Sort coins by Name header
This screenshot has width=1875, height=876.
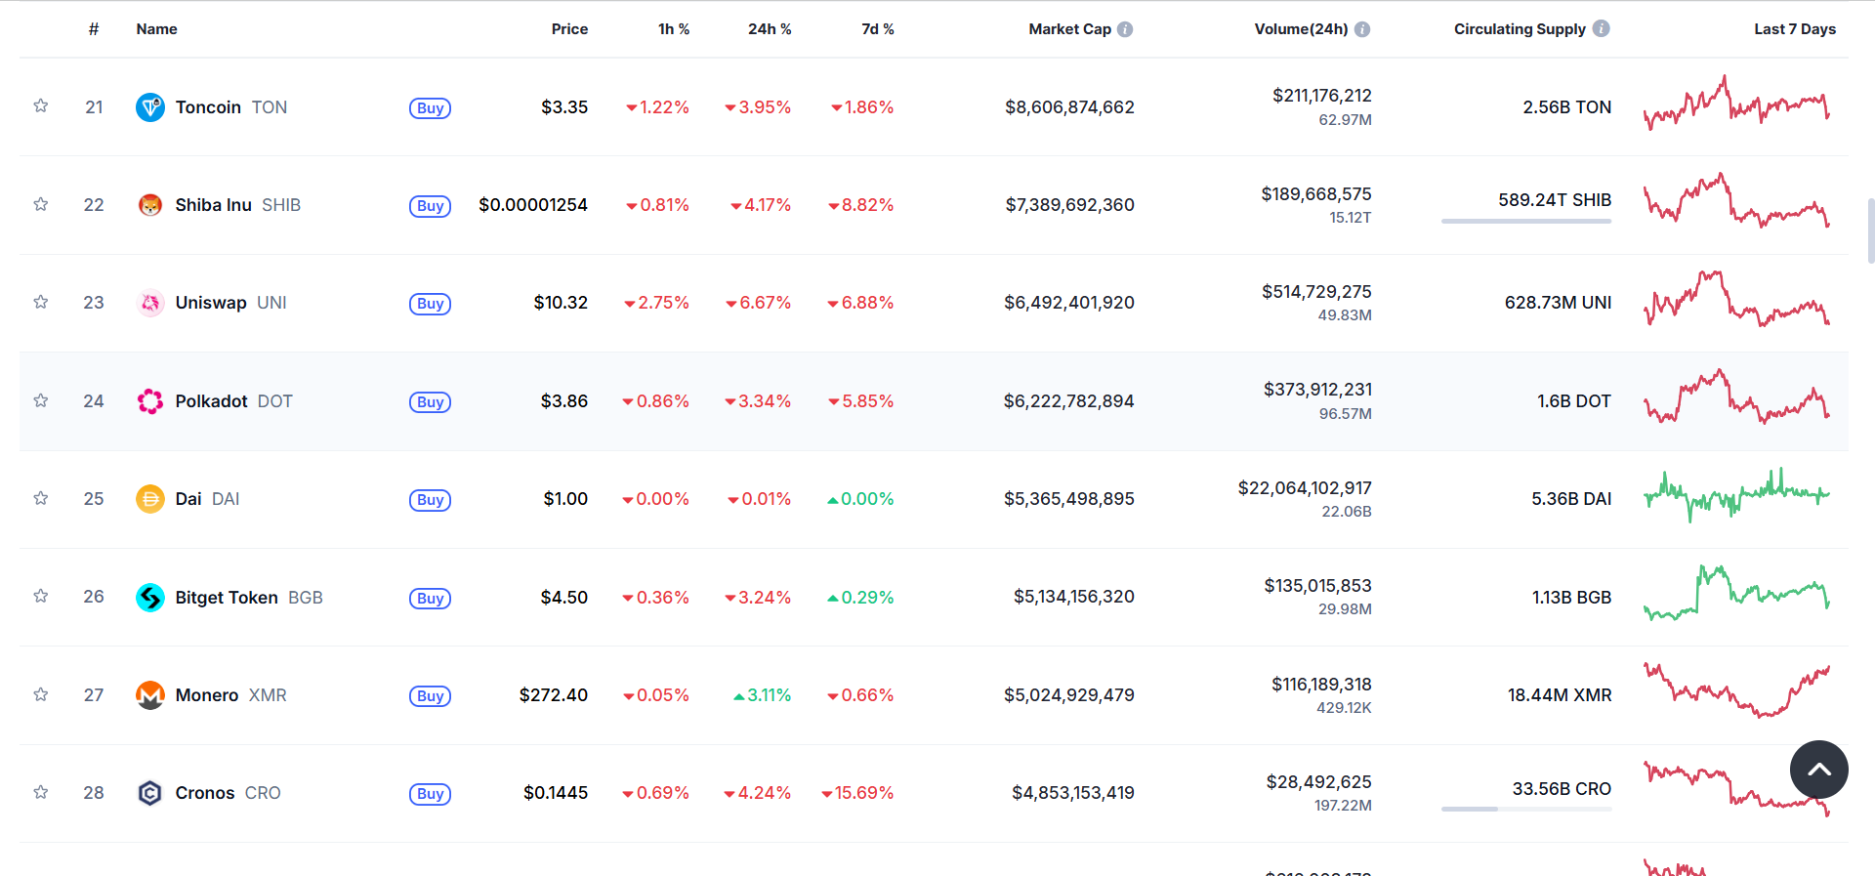pyautogui.click(x=156, y=29)
